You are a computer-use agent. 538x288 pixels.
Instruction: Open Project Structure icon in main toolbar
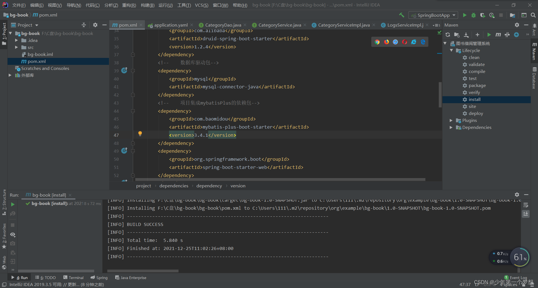pyautogui.click(x=513, y=15)
